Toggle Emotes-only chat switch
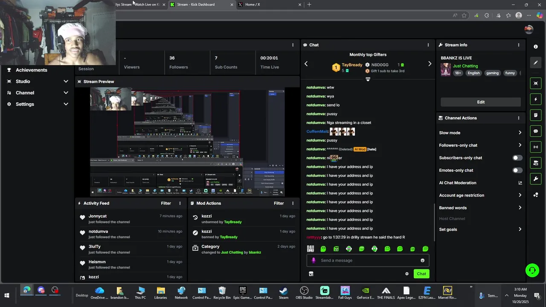Viewport: 546px width, 307px height. (x=517, y=171)
